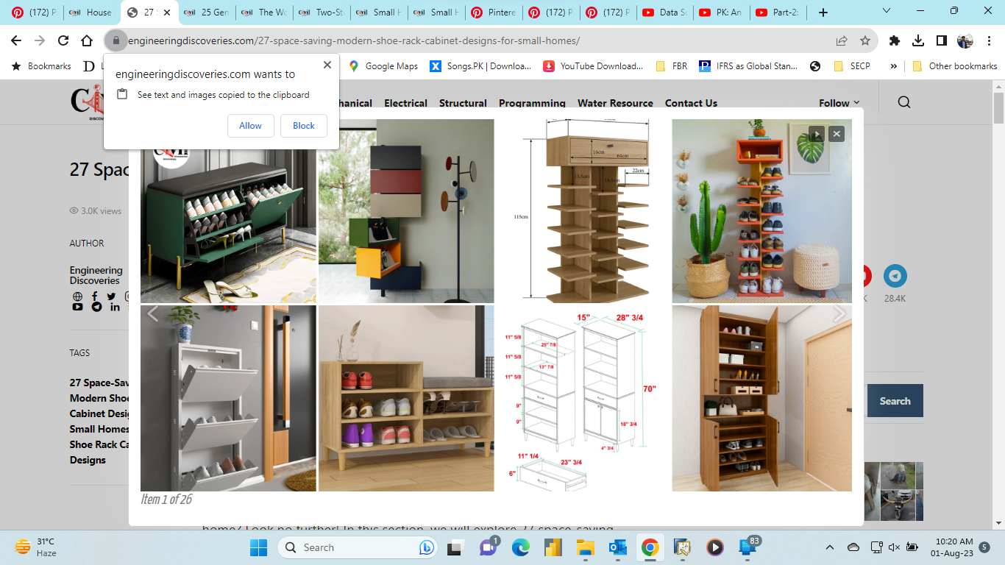Image resolution: width=1005 pixels, height=565 pixels.
Task: Expand the Follow dropdown menu
Action: click(x=839, y=103)
